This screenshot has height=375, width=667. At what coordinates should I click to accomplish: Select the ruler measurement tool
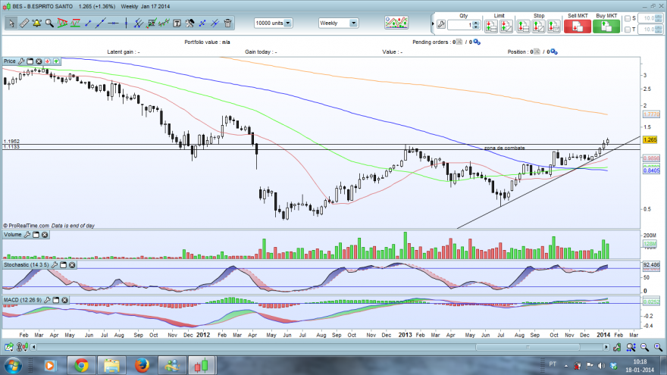(x=24, y=23)
